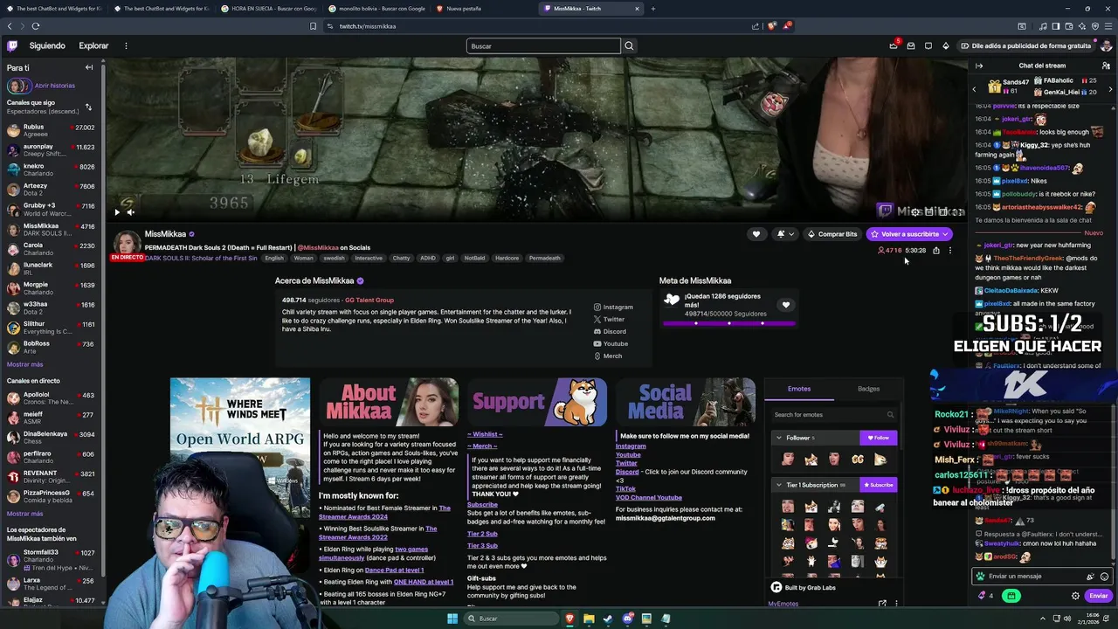
Task: Open File Explorer from the taskbar
Action: point(589,619)
